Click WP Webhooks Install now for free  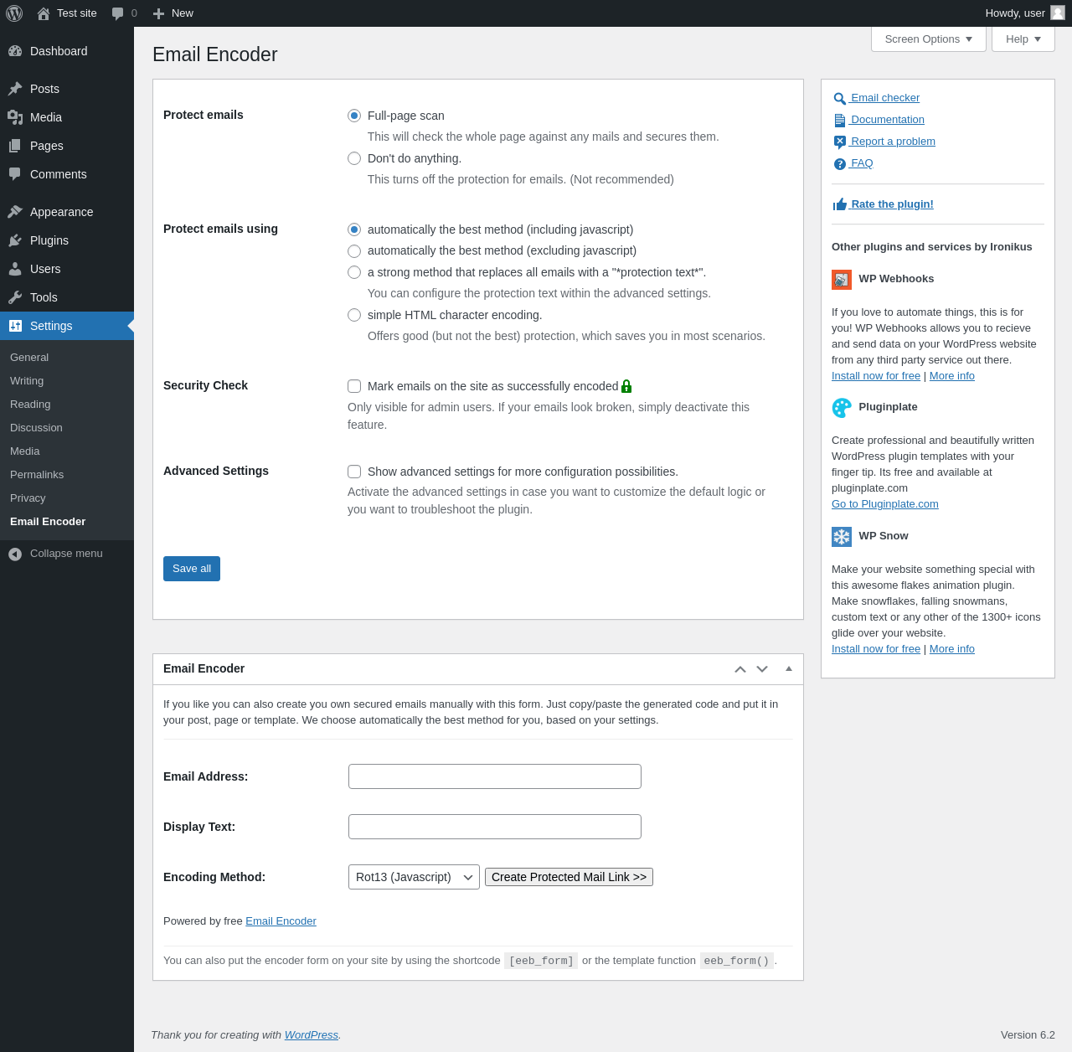coord(876,376)
